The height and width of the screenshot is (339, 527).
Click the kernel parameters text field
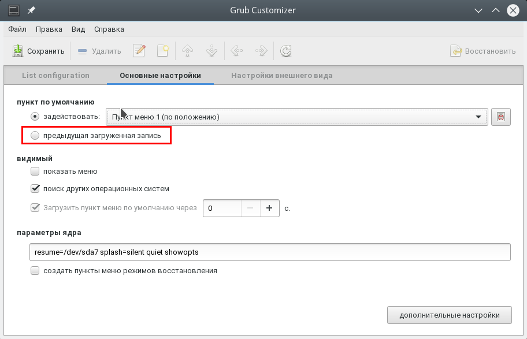coord(269,252)
